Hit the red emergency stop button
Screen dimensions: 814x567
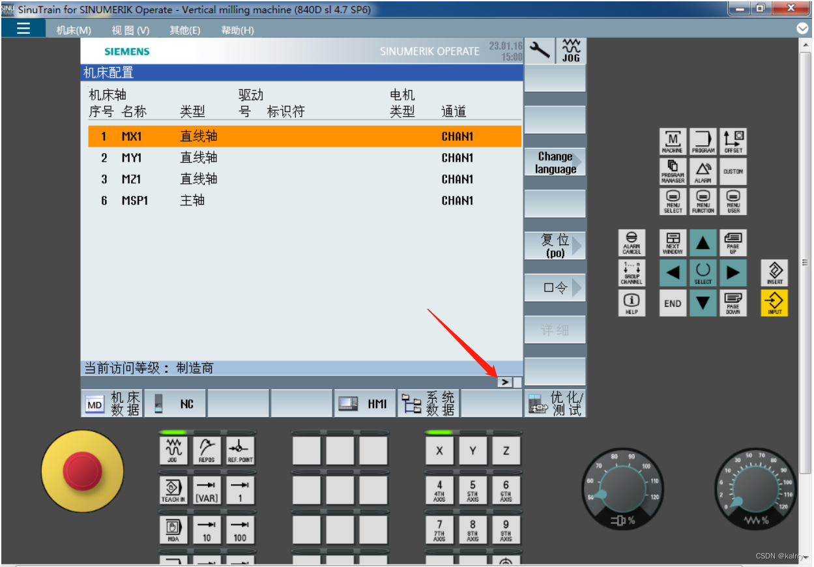(82, 471)
